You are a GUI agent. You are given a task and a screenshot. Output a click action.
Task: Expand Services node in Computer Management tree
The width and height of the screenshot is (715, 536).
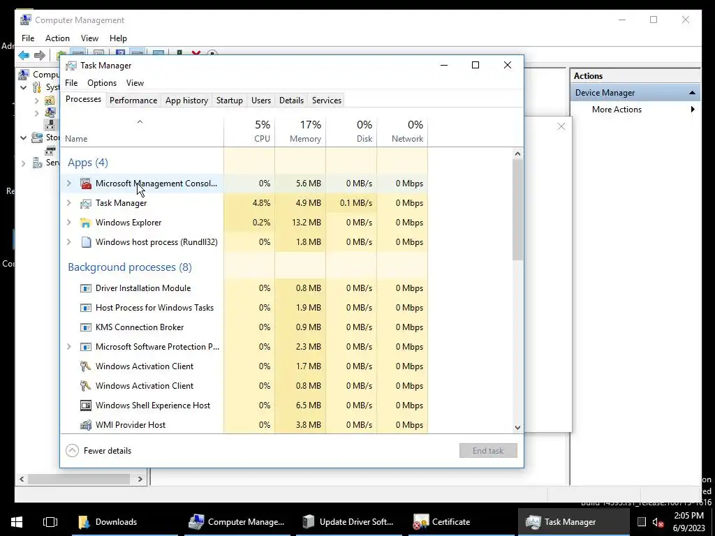point(24,163)
